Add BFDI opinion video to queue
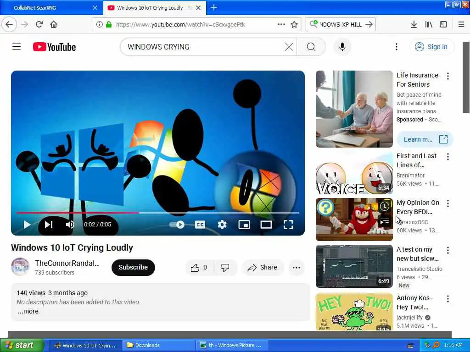 [x=384, y=221]
